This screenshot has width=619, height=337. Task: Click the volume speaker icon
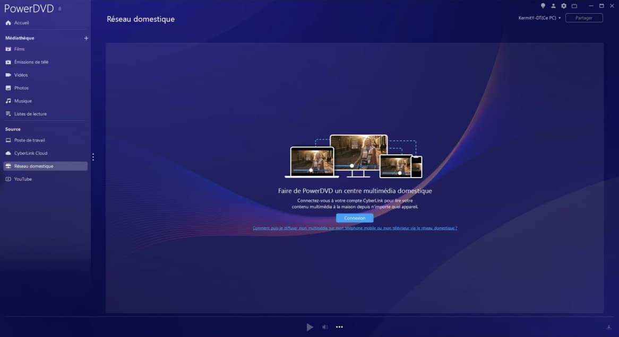point(325,327)
